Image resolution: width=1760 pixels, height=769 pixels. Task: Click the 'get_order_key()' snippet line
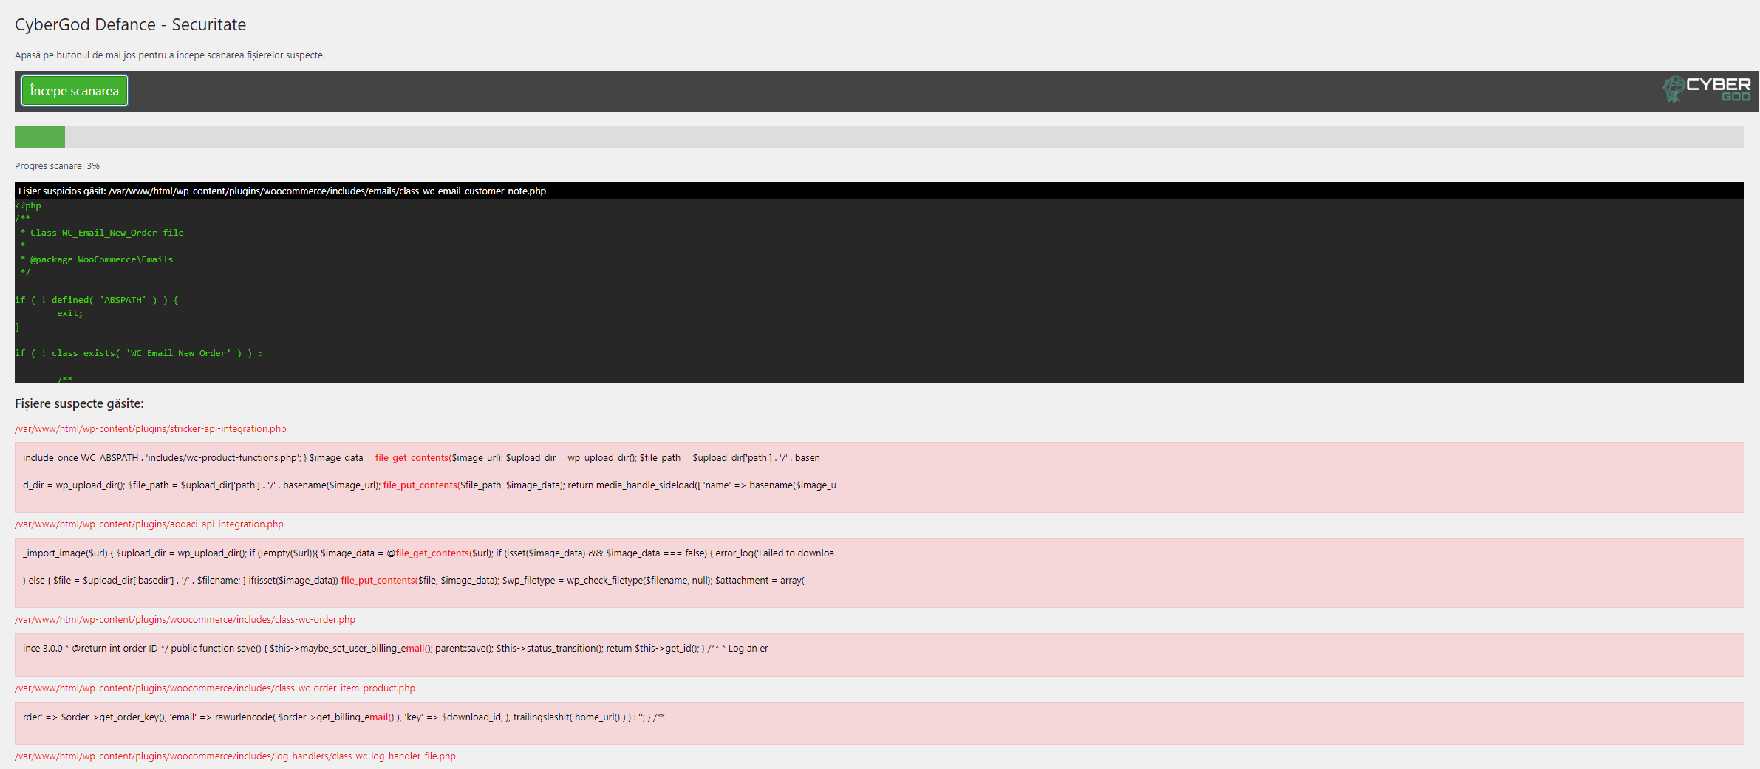[344, 717]
